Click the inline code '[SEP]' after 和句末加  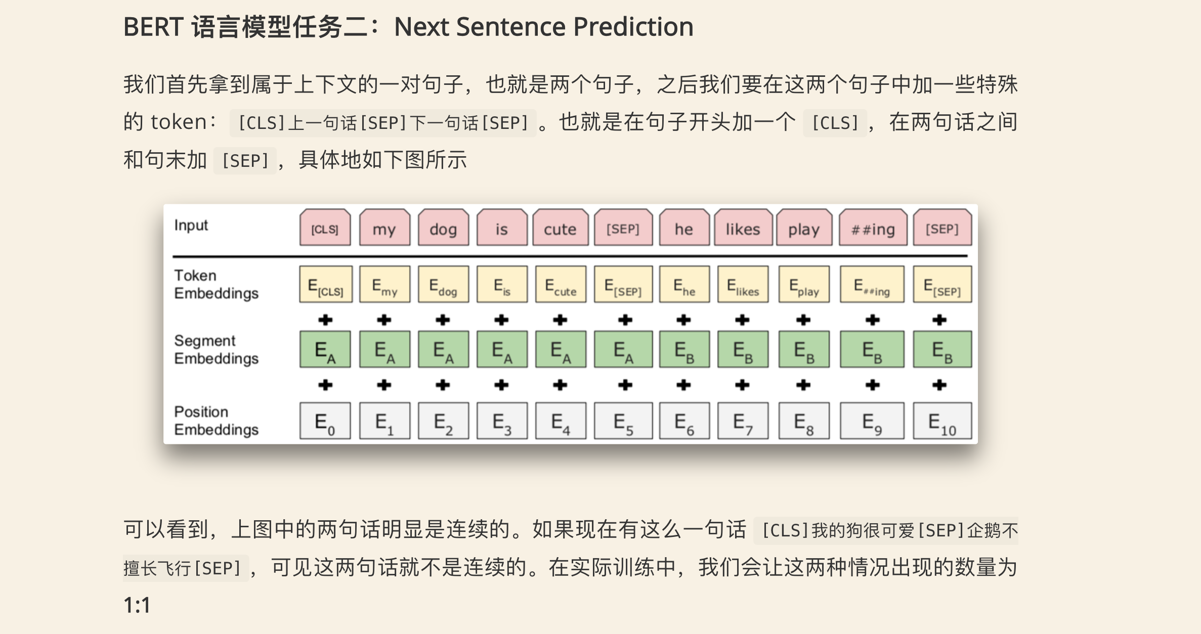click(x=245, y=161)
